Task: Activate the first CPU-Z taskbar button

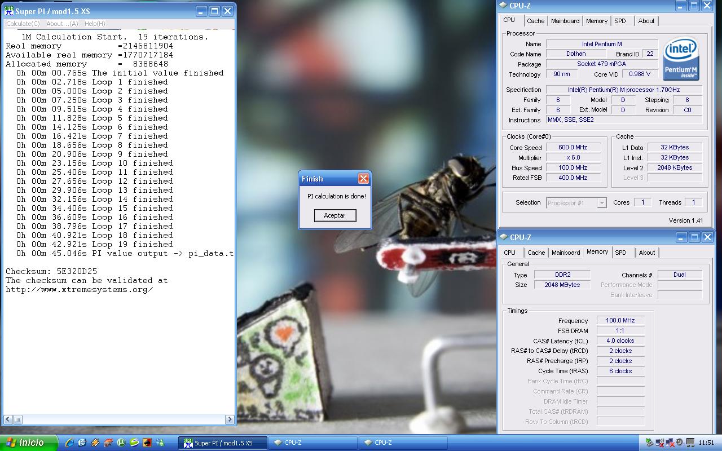Action: [314, 443]
